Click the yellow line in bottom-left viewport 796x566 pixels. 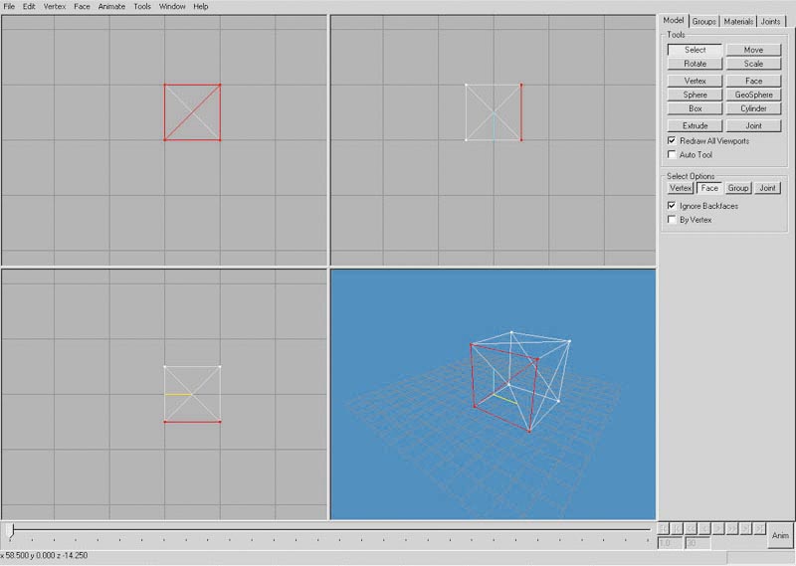[178, 395]
